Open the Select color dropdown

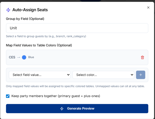pos(103,75)
